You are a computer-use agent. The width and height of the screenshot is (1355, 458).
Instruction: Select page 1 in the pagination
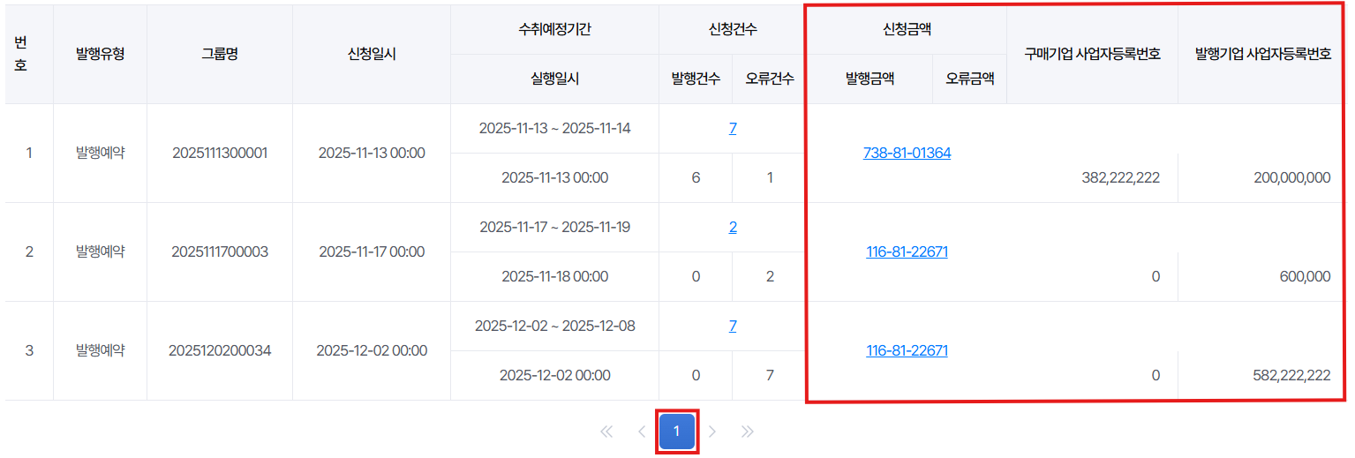677,432
